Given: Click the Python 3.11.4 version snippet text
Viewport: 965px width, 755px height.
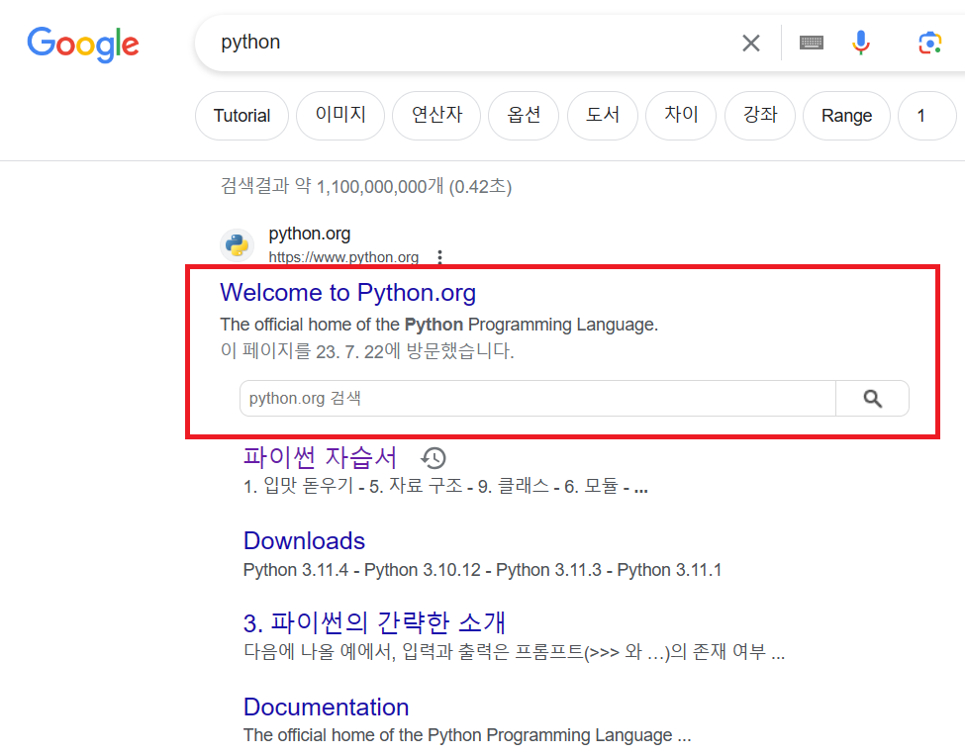Looking at the screenshot, I should pyautogui.click(x=295, y=570).
